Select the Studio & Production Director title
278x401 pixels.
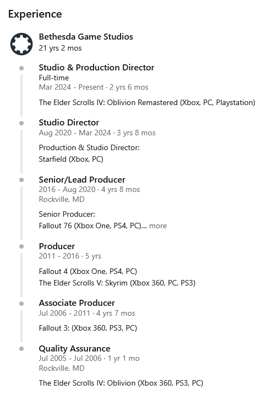[96, 67]
